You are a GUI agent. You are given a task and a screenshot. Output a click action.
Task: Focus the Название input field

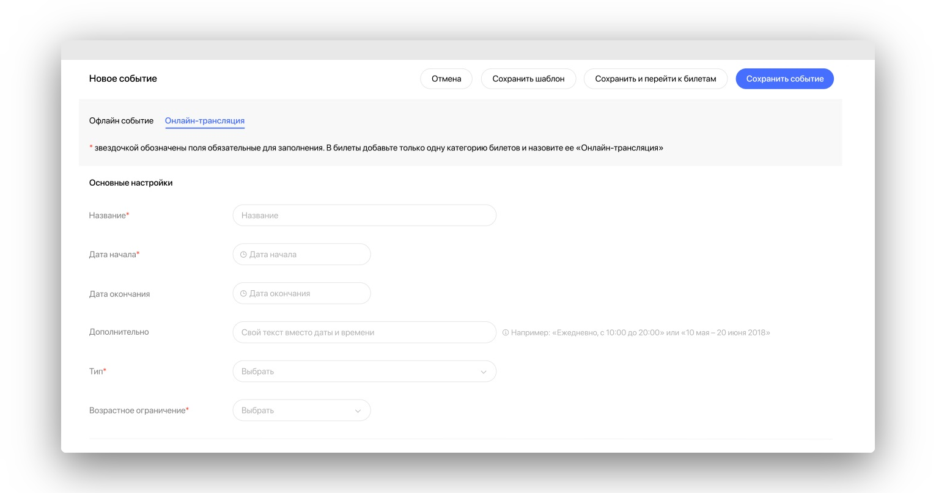point(364,216)
